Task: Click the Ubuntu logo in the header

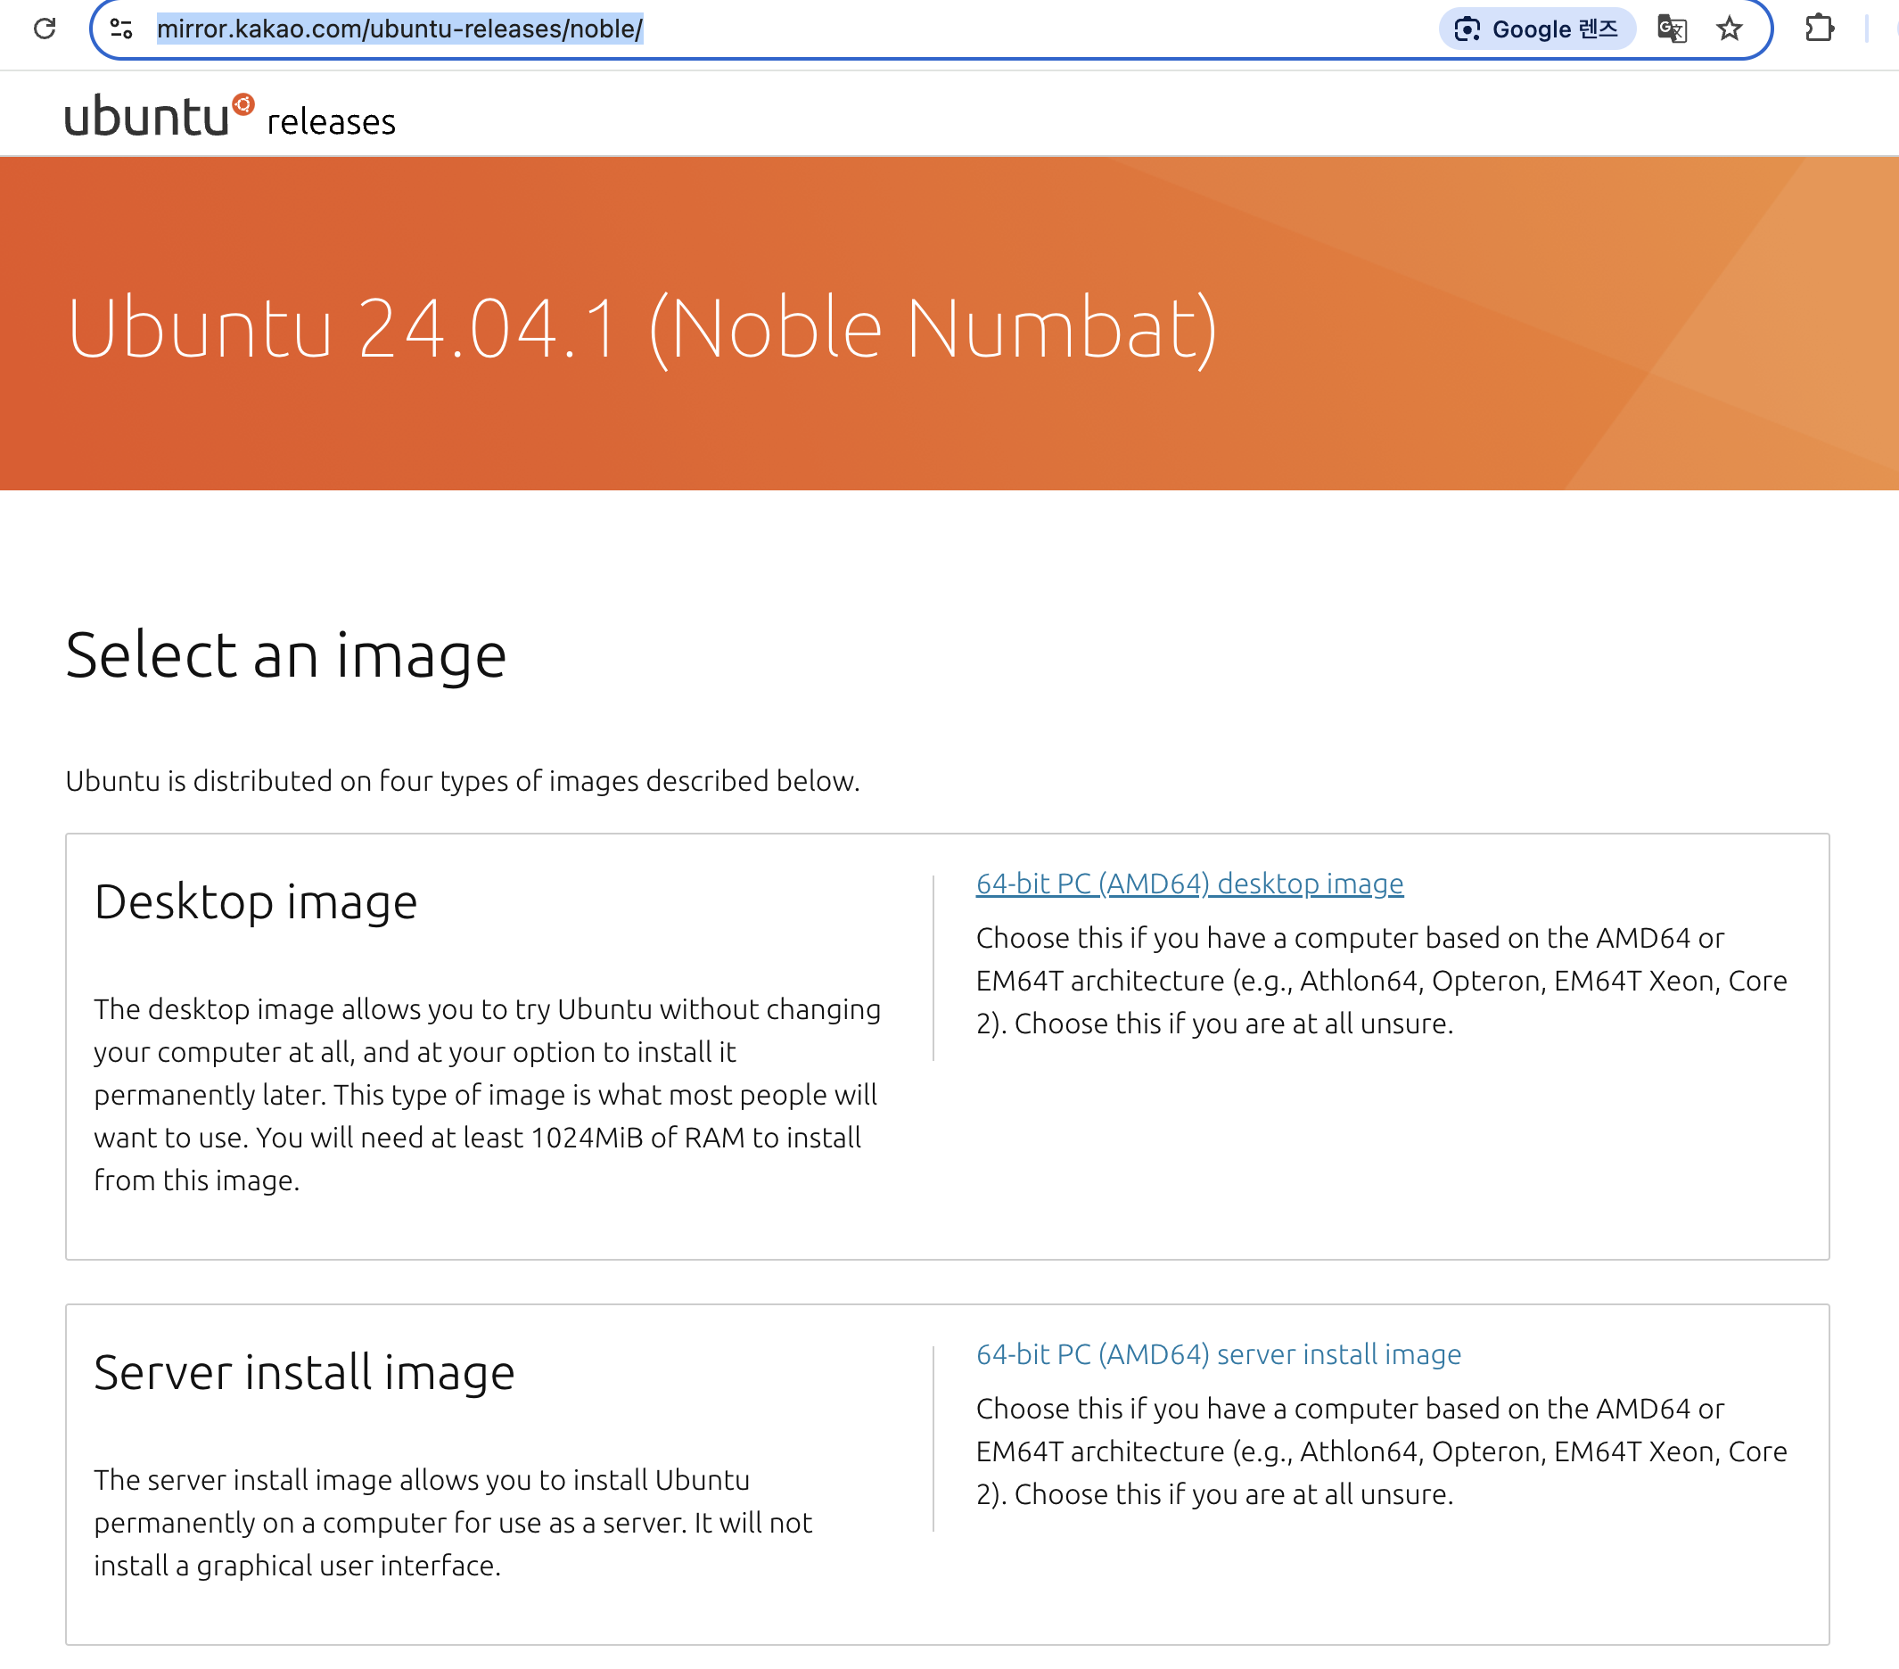Action: point(159,116)
